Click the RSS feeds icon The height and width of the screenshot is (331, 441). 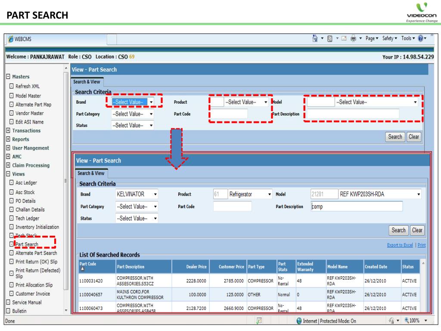coord(329,38)
